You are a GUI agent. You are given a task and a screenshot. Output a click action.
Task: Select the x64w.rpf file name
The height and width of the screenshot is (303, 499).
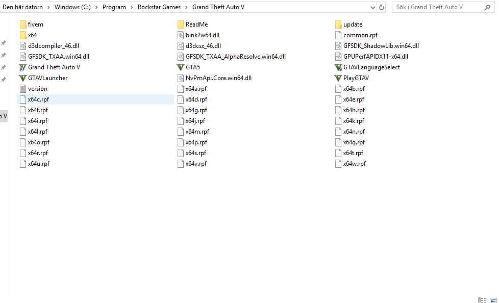(355, 164)
